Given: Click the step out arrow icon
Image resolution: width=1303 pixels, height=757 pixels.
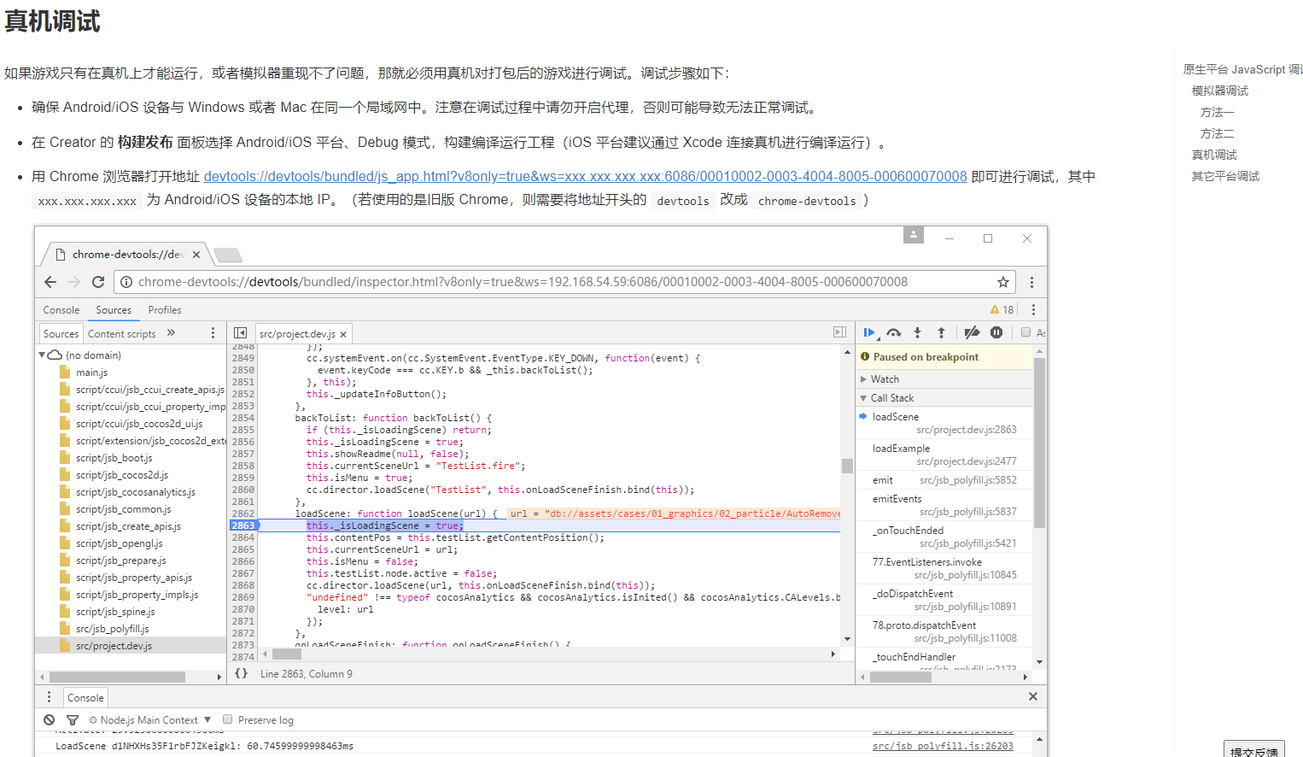Looking at the screenshot, I should [x=941, y=333].
